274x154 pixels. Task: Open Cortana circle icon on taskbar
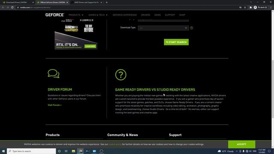click(59, 151)
